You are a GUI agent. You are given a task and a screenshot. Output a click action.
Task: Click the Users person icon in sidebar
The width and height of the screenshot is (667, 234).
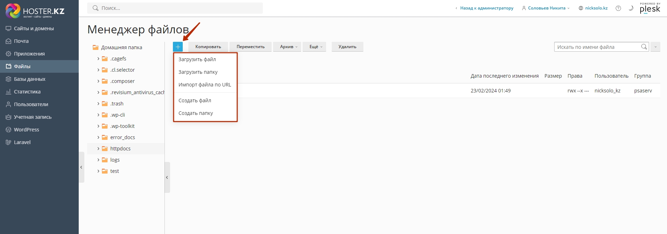tap(8, 104)
